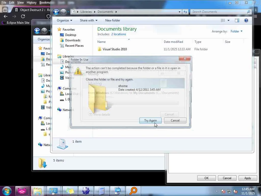Viewport: 261px width, 196px height.
Task: Refresh the Documents address bar
Action: pos(185,12)
